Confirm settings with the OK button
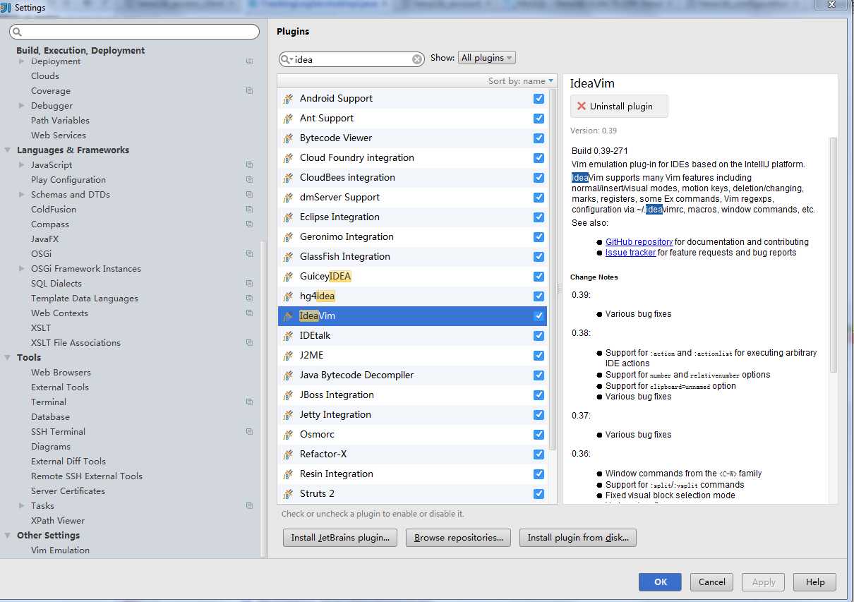The width and height of the screenshot is (854, 602). [x=660, y=582]
